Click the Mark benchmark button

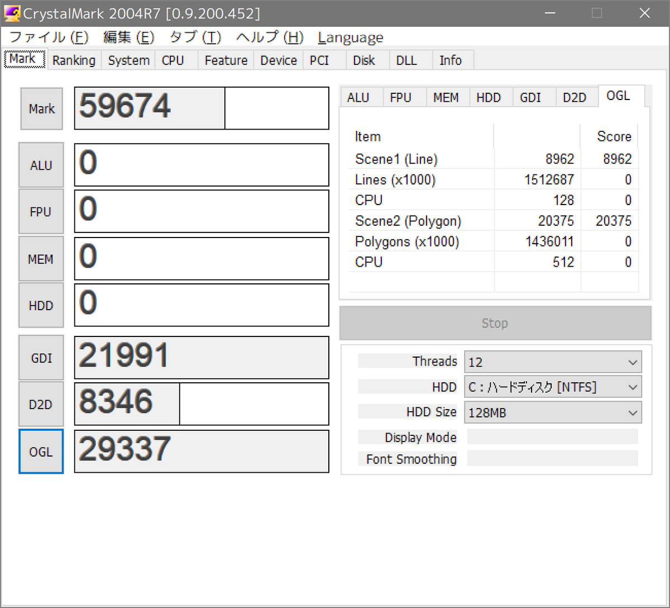pos(42,108)
